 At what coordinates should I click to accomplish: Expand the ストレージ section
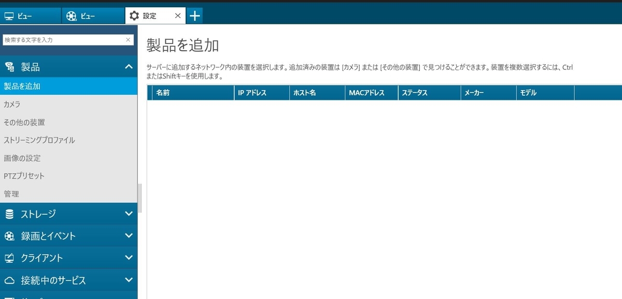[x=129, y=214]
